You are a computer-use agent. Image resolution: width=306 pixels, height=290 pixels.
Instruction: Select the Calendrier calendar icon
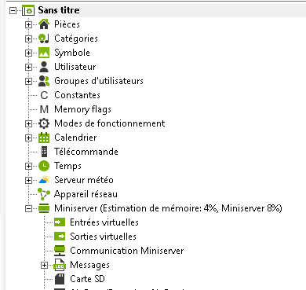44,138
